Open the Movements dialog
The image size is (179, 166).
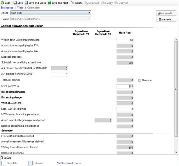[x=166, y=19]
